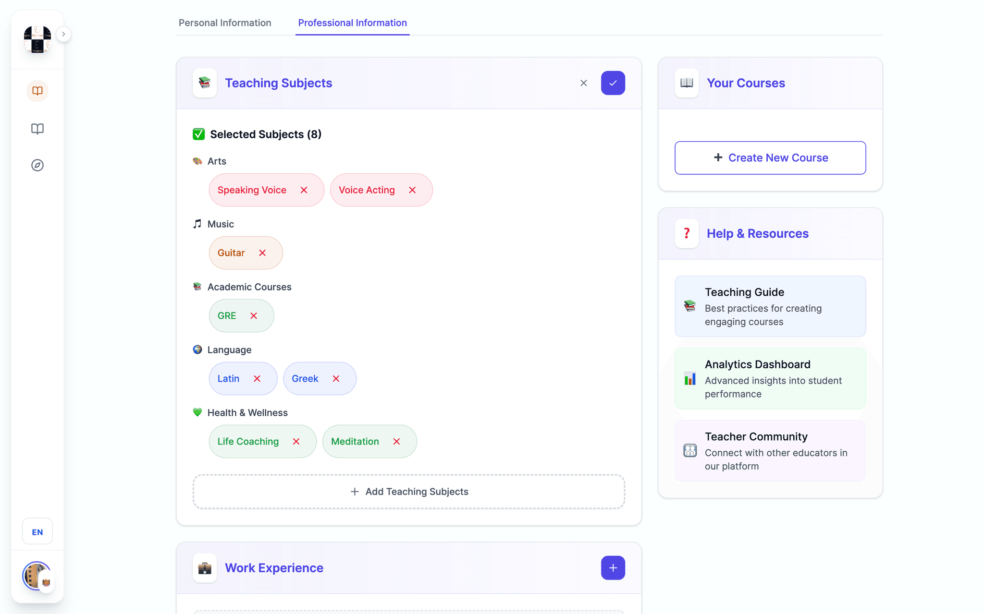Open the orange book icon in sidebar
This screenshot has width=984, height=614.
[37, 91]
